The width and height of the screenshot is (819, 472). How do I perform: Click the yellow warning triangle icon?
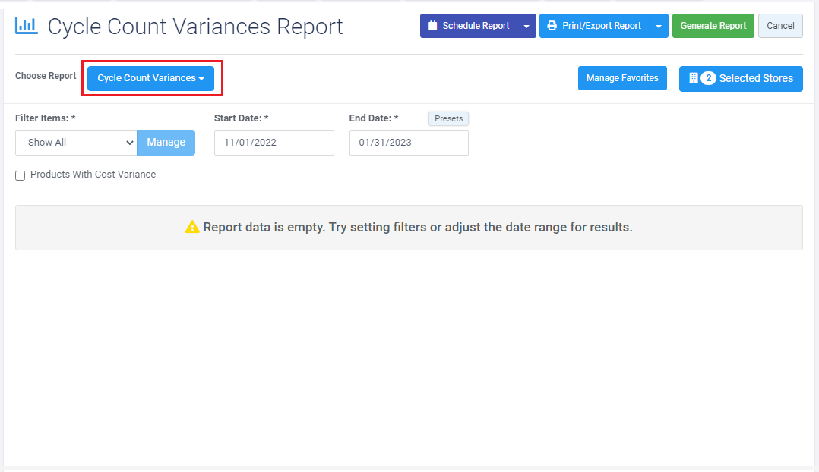pos(192,227)
